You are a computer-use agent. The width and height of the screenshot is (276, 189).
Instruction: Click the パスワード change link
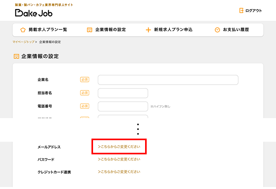tap(119, 159)
